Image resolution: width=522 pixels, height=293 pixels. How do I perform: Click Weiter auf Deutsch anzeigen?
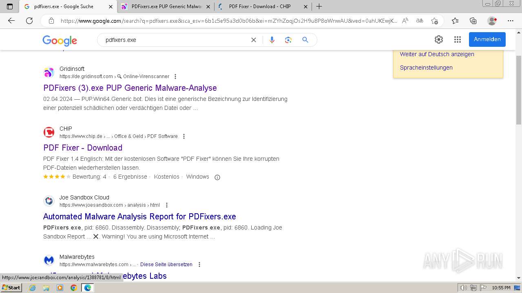point(437,54)
